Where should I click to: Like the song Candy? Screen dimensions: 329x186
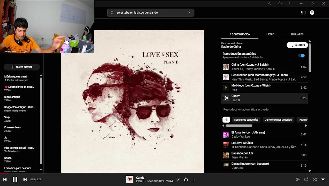pos(186,179)
